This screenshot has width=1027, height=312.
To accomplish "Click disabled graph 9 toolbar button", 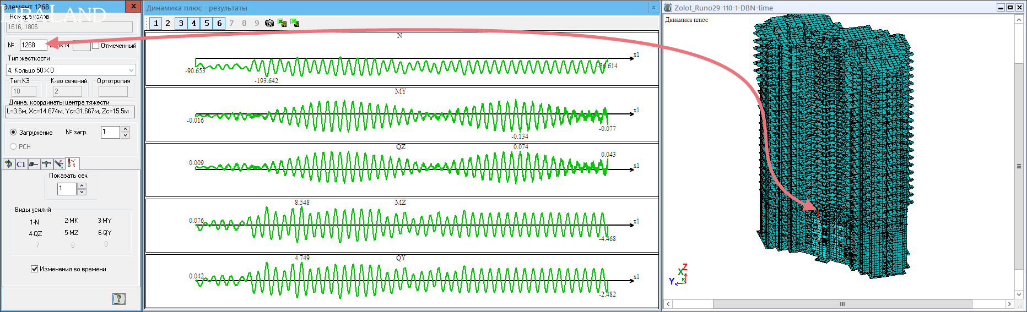I will [257, 23].
